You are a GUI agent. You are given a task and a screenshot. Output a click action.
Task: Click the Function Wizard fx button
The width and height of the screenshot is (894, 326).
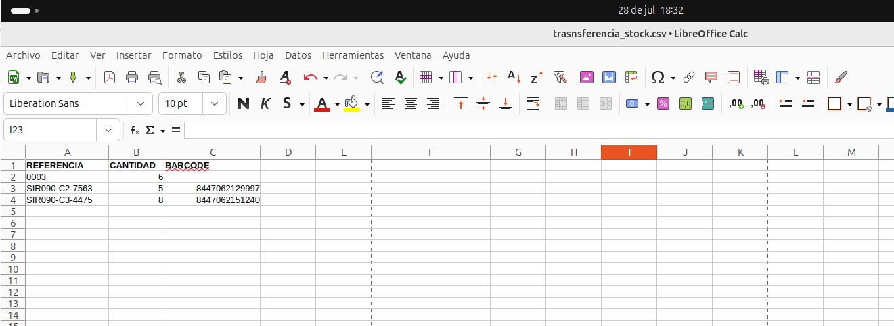(135, 130)
